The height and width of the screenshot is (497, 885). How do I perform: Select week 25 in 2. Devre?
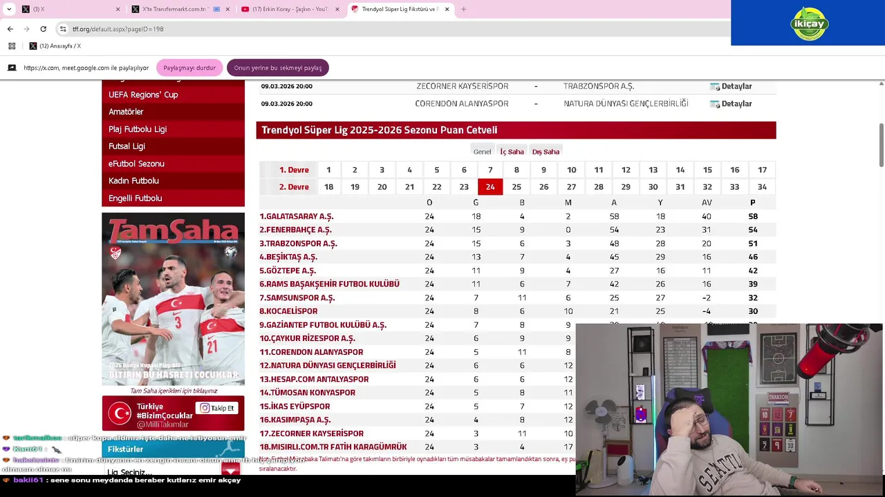coord(516,187)
